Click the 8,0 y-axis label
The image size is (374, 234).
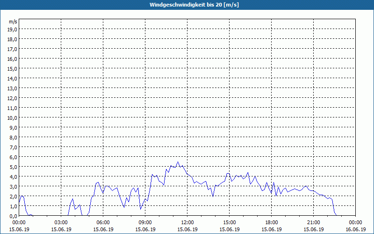pyautogui.click(x=14, y=138)
